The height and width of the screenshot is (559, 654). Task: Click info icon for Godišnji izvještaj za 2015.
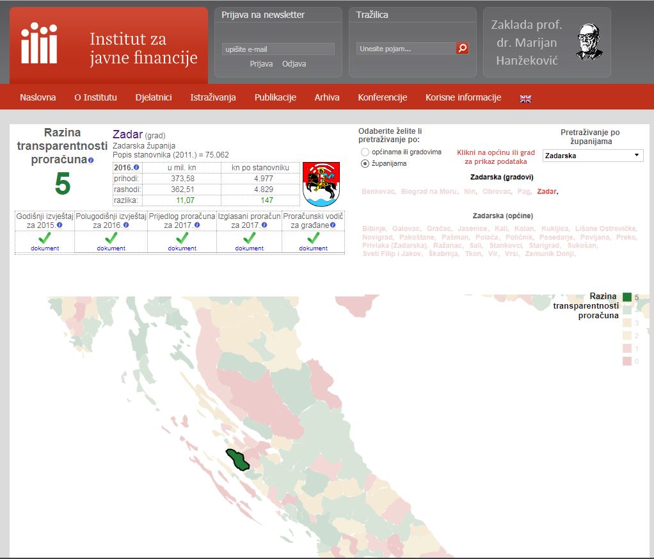(x=60, y=225)
